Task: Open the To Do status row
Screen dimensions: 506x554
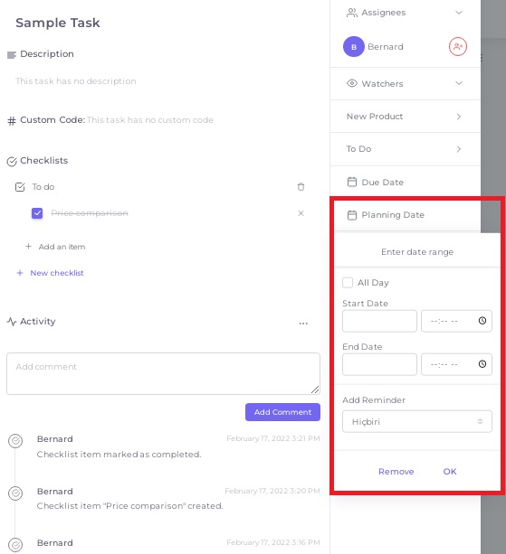Action: 405,149
